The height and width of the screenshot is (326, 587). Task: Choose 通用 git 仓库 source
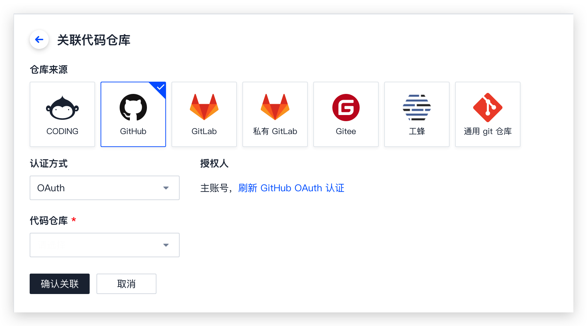(488, 114)
